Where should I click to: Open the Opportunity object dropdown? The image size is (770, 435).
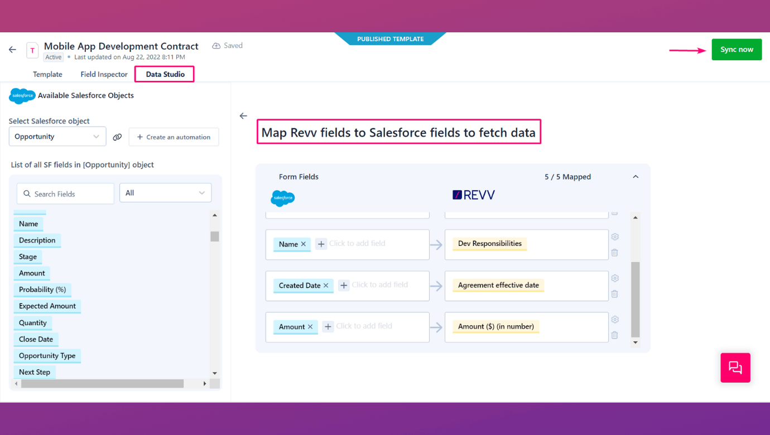pos(57,137)
